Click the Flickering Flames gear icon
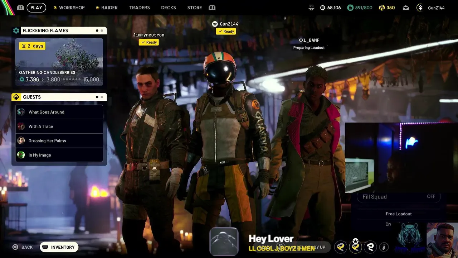Screen dimensions: 458x258 click(16, 31)
